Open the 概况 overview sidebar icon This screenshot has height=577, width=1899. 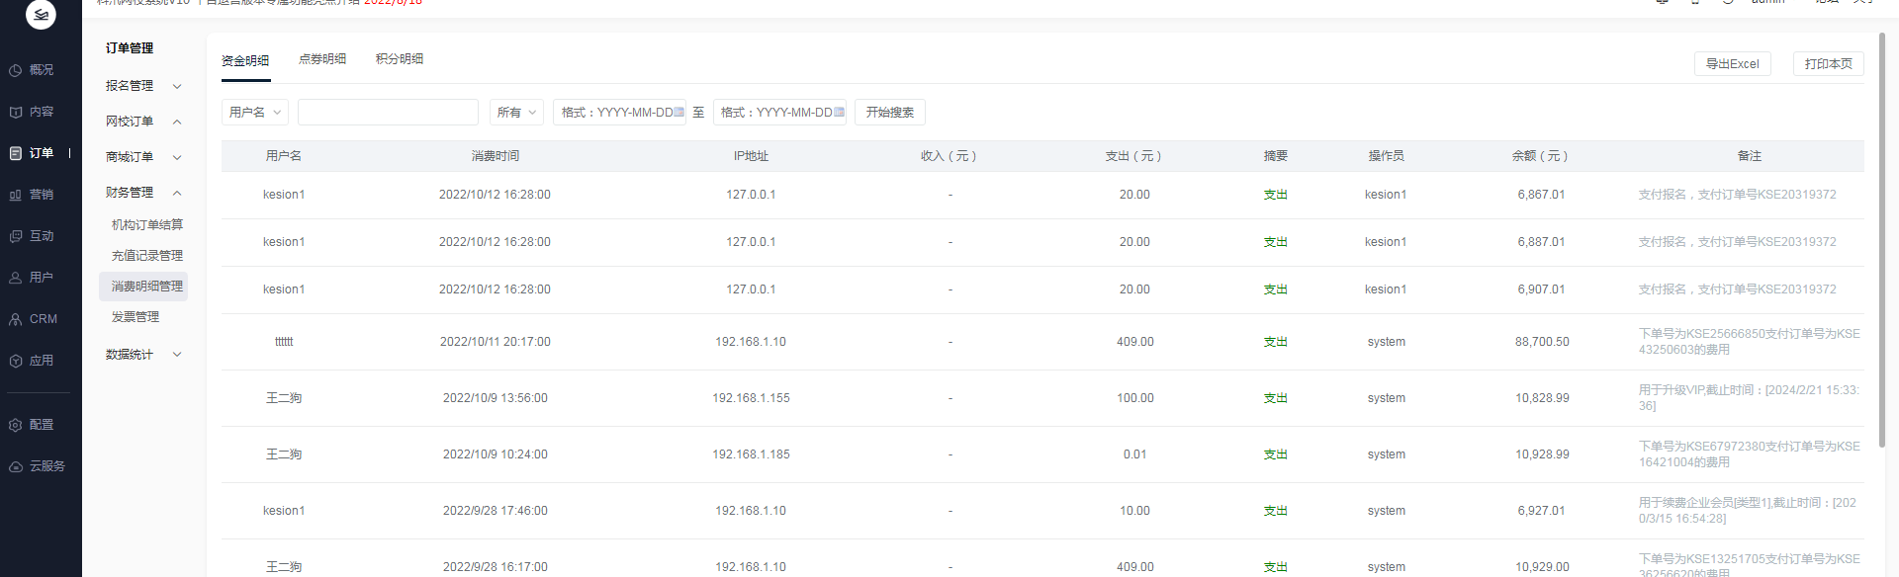tap(16, 70)
